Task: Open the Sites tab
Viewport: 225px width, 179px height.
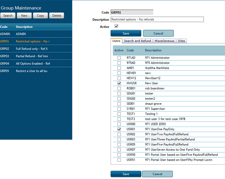Action: coord(181,41)
